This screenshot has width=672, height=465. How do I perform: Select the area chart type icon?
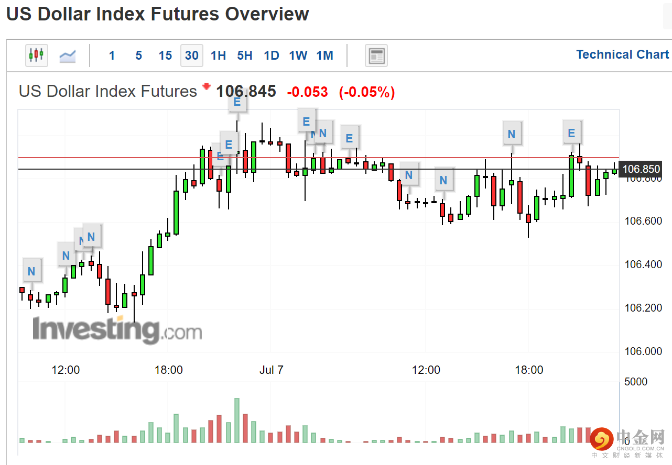[x=68, y=56]
